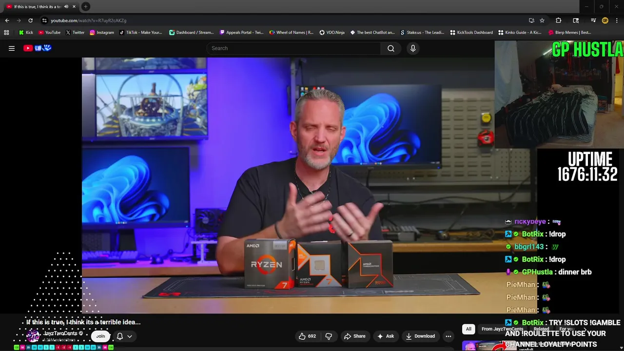The width and height of the screenshot is (624, 351).
Task: Open the TikTok bookmark
Action: 140,33
